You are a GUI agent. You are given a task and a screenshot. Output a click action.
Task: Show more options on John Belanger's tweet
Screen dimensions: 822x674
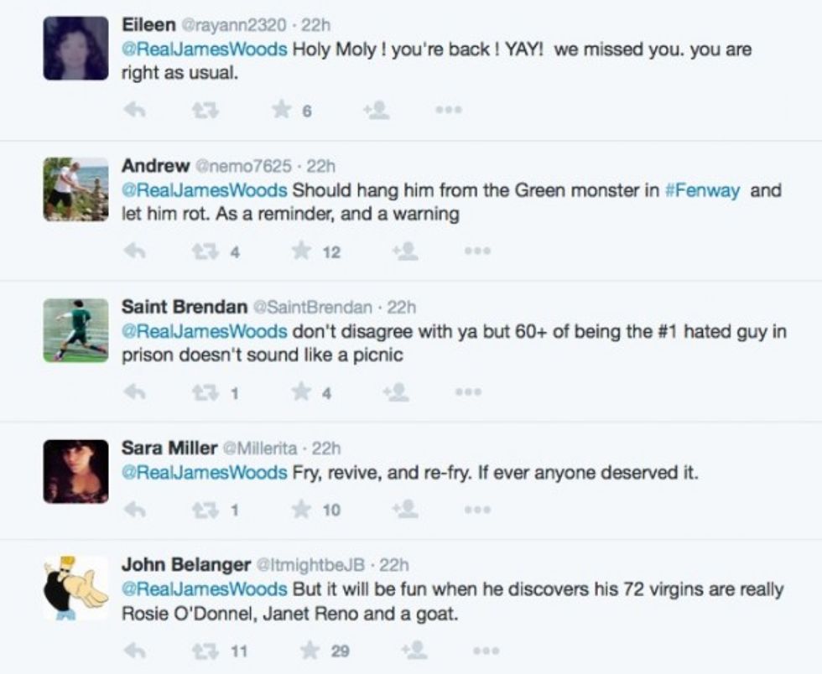tap(486, 651)
